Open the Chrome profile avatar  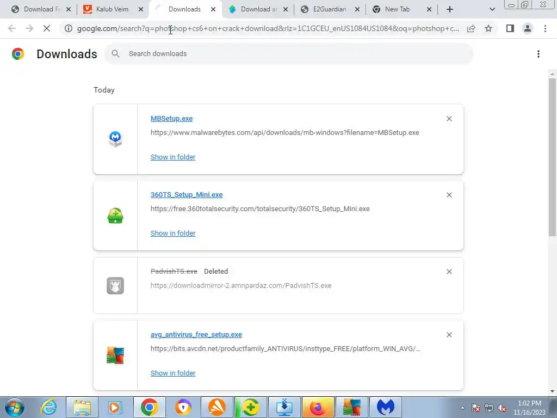(x=528, y=28)
